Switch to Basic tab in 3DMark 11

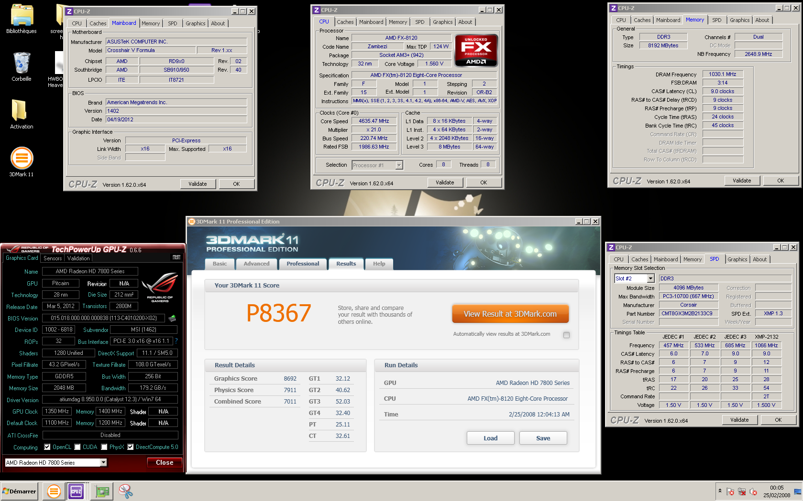pyautogui.click(x=220, y=264)
